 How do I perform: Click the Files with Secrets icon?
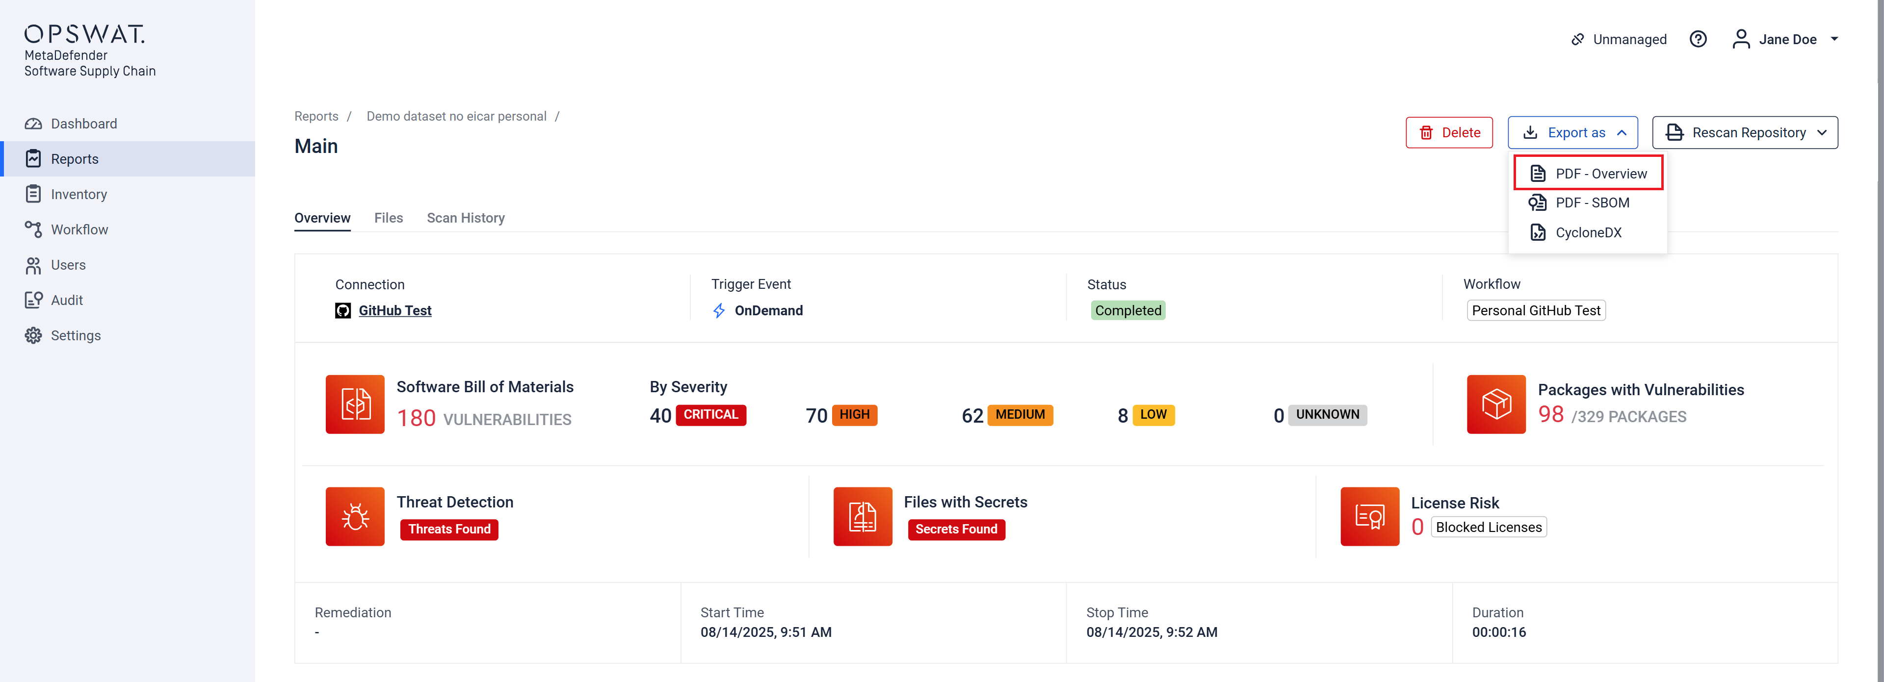863,516
